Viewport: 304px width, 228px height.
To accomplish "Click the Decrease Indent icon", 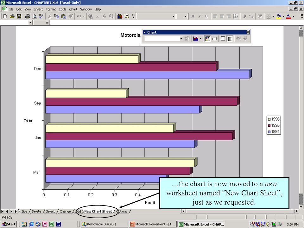I will [x=260, y=16].
